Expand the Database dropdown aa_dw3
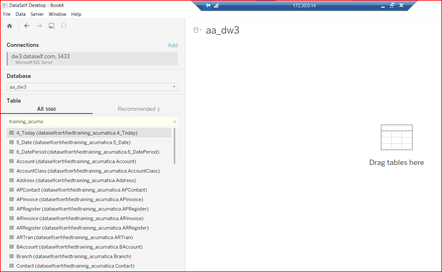This screenshot has width=442, height=272. tap(174, 87)
